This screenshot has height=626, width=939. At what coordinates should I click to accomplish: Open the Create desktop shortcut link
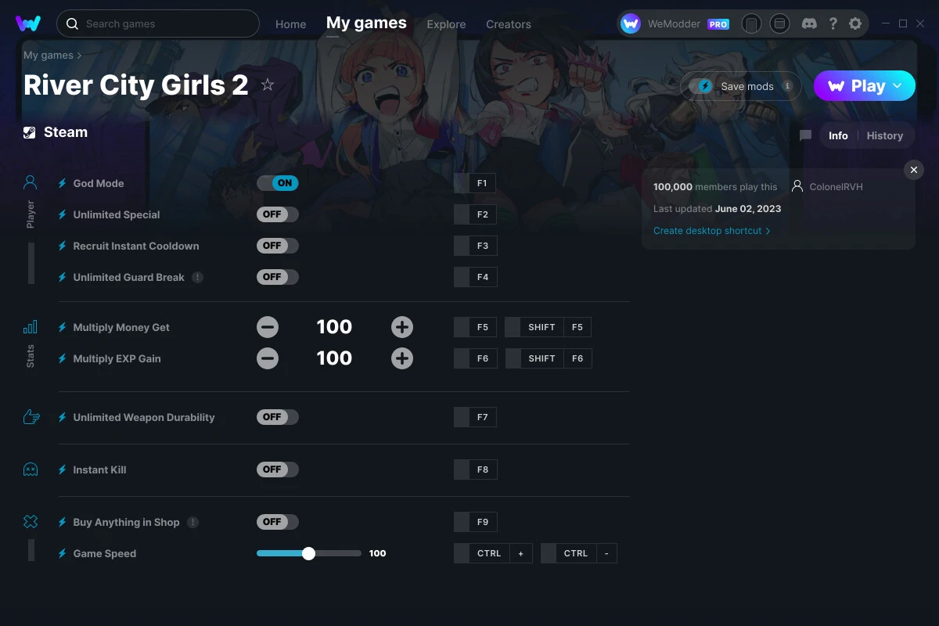pos(708,230)
